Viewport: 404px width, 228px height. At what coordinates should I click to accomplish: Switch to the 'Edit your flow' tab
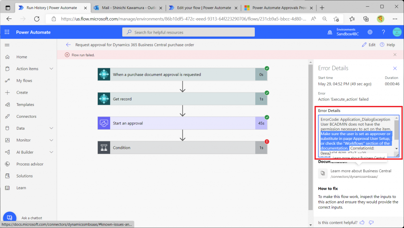203,8
